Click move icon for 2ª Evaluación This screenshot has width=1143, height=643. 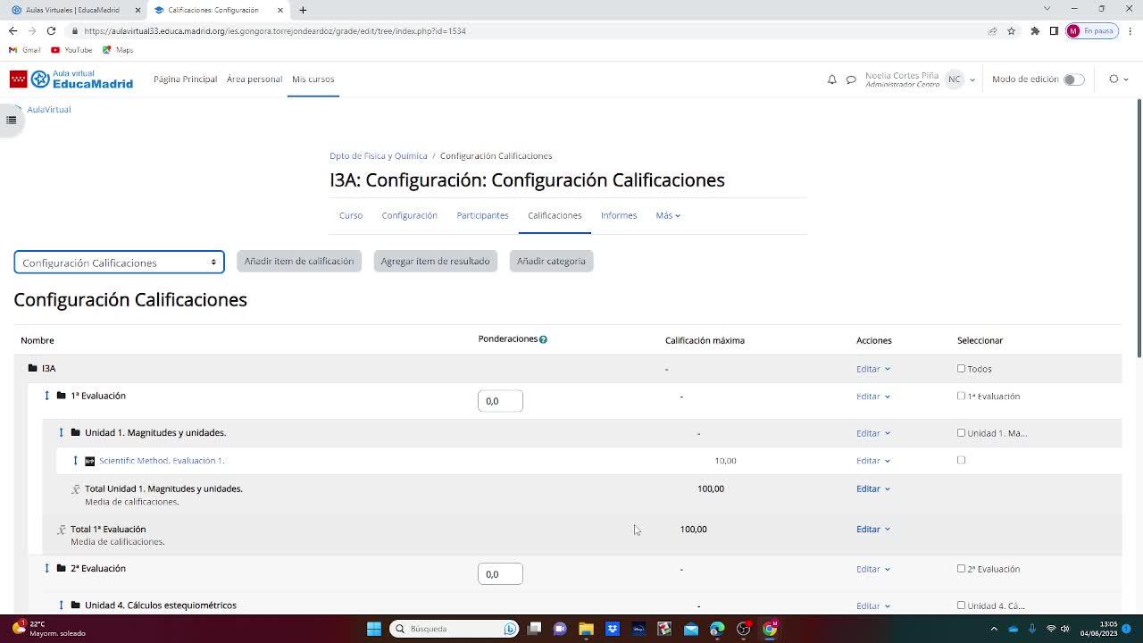point(46,568)
